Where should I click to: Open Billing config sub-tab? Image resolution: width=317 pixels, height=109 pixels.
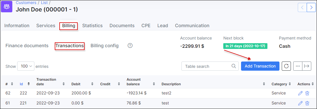tap(105, 45)
